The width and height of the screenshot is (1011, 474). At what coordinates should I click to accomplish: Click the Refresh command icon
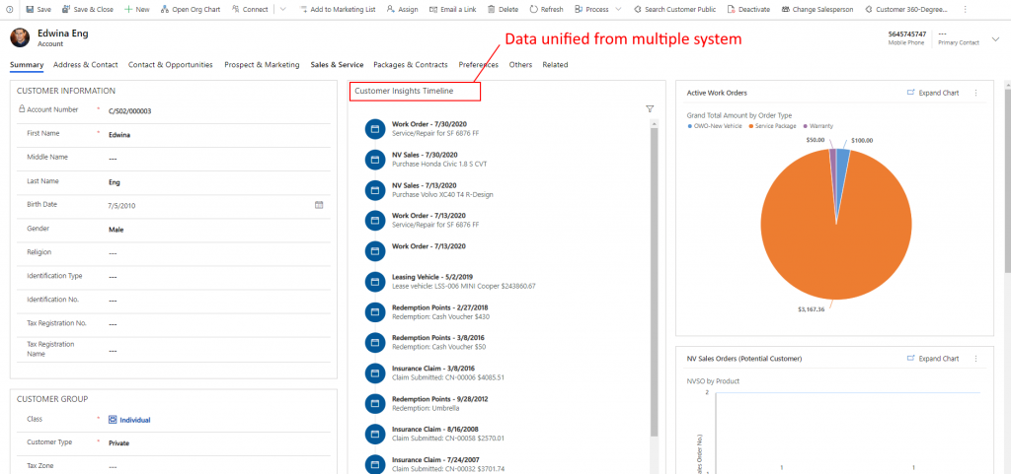[534, 9]
